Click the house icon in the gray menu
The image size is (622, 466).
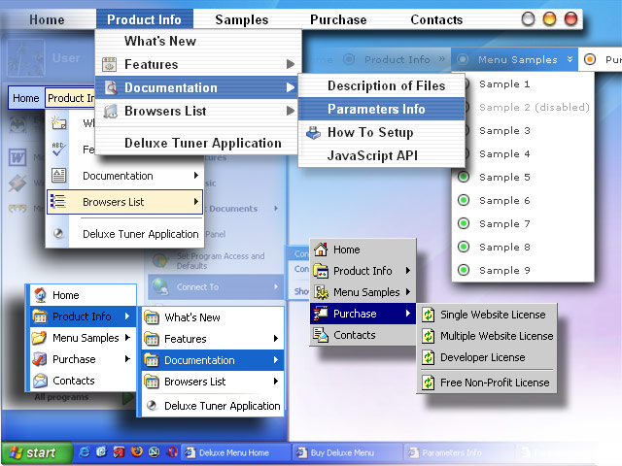(x=321, y=250)
